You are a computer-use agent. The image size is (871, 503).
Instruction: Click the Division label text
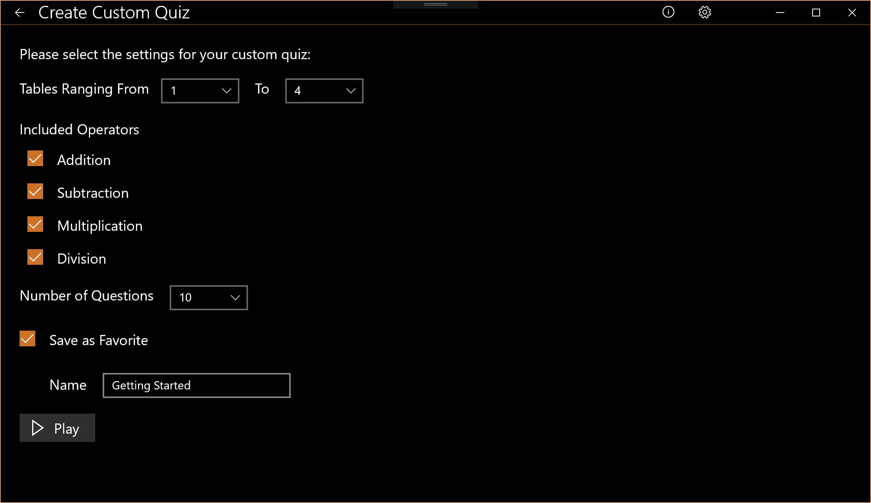(x=81, y=259)
